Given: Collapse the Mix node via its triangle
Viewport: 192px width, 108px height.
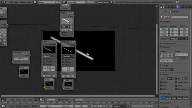Looking at the screenshot, I should 61,13.
